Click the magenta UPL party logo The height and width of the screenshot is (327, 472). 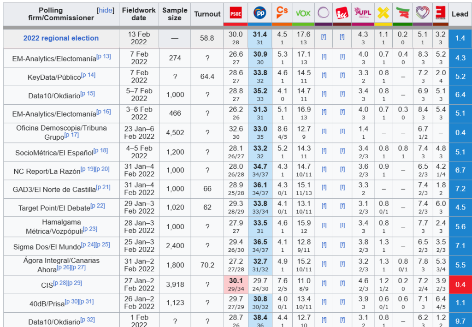pos(363,13)
